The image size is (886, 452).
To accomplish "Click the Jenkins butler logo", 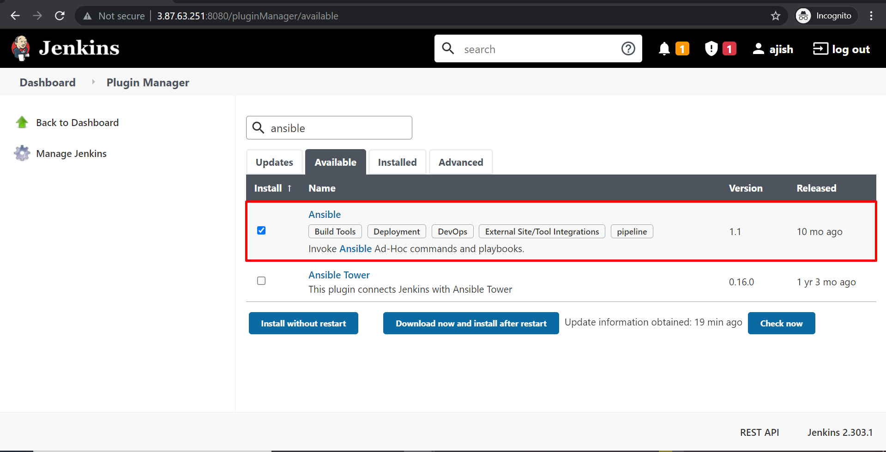I will (x=21, y=48).
